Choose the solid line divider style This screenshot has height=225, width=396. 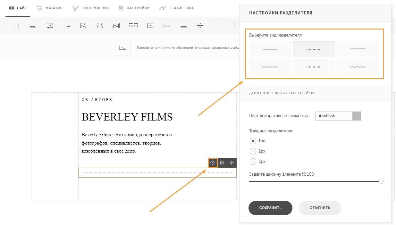[x=270, y=49]
